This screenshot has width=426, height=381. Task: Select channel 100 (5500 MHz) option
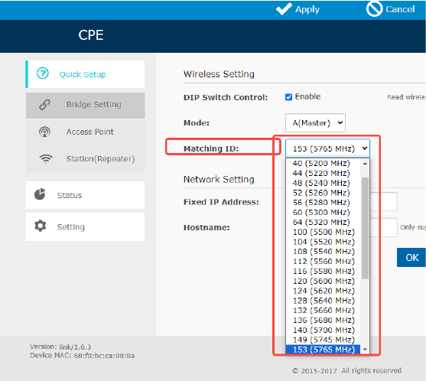(x=324, y=232)
